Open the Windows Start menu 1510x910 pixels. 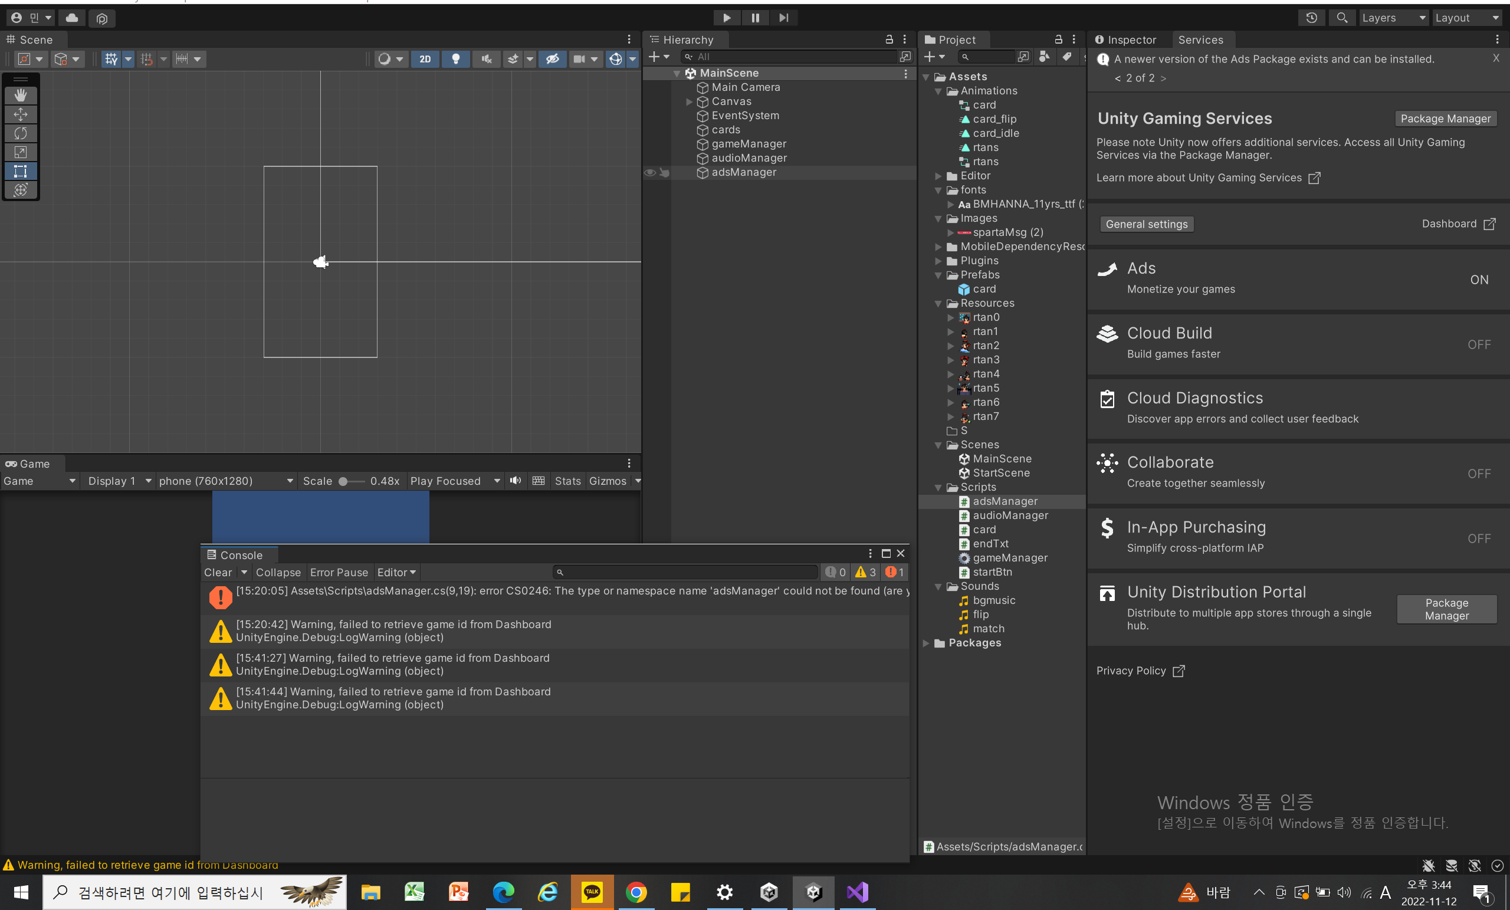pyautogui.click(x=21, y=892)
